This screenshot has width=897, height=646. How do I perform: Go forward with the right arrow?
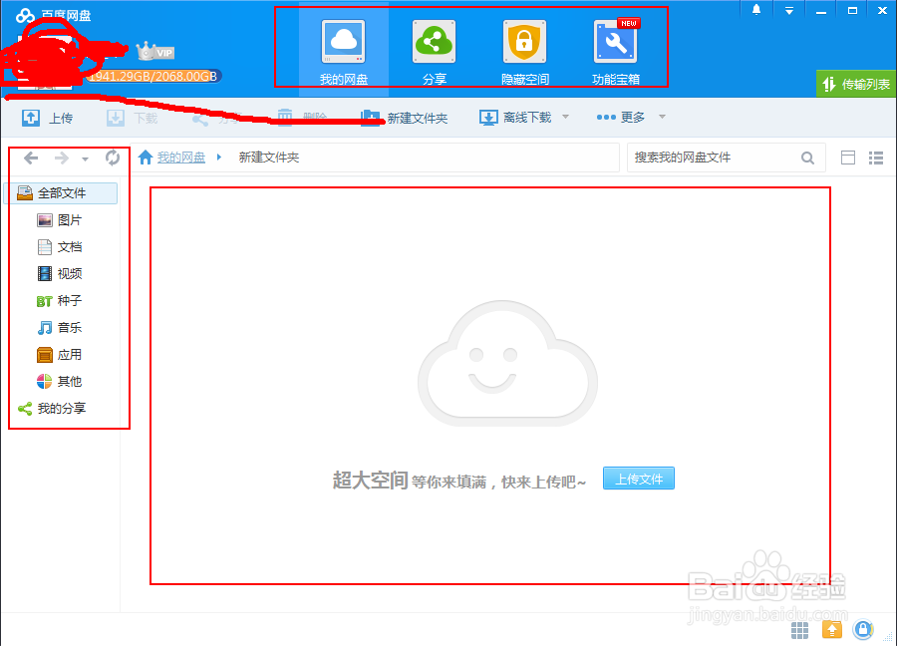(61, 158)
